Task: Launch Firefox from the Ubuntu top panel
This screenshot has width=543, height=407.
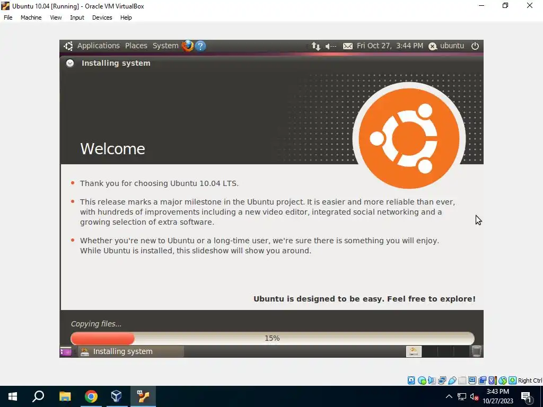Action: coord(188,46)
